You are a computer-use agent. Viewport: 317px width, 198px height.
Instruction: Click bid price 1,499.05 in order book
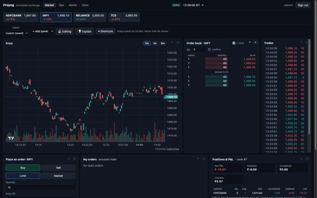tap(249, 81)
